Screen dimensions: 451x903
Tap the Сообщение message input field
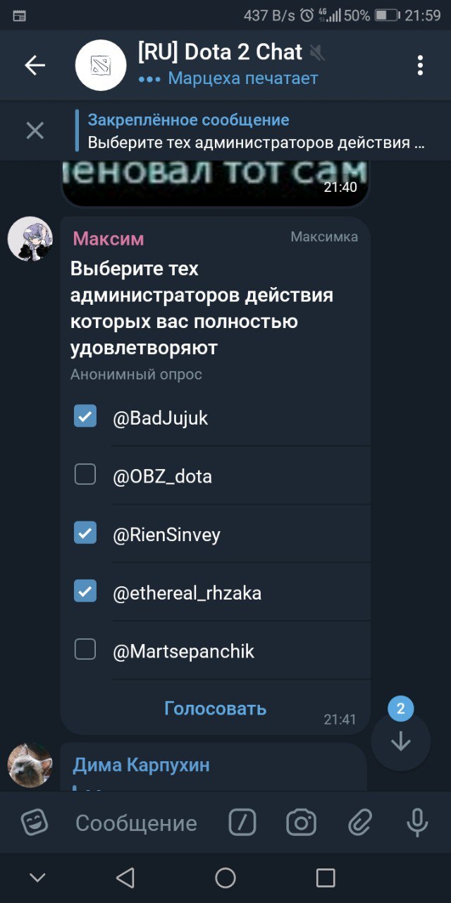137,823
